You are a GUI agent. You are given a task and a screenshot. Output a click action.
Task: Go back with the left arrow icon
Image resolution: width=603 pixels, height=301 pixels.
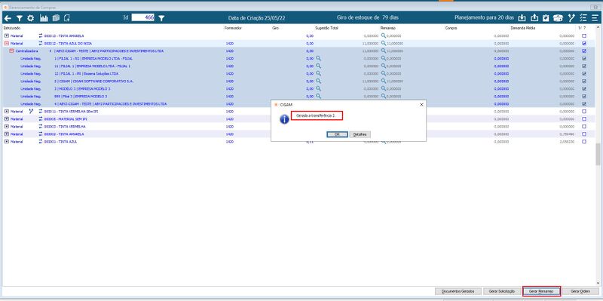8,18
